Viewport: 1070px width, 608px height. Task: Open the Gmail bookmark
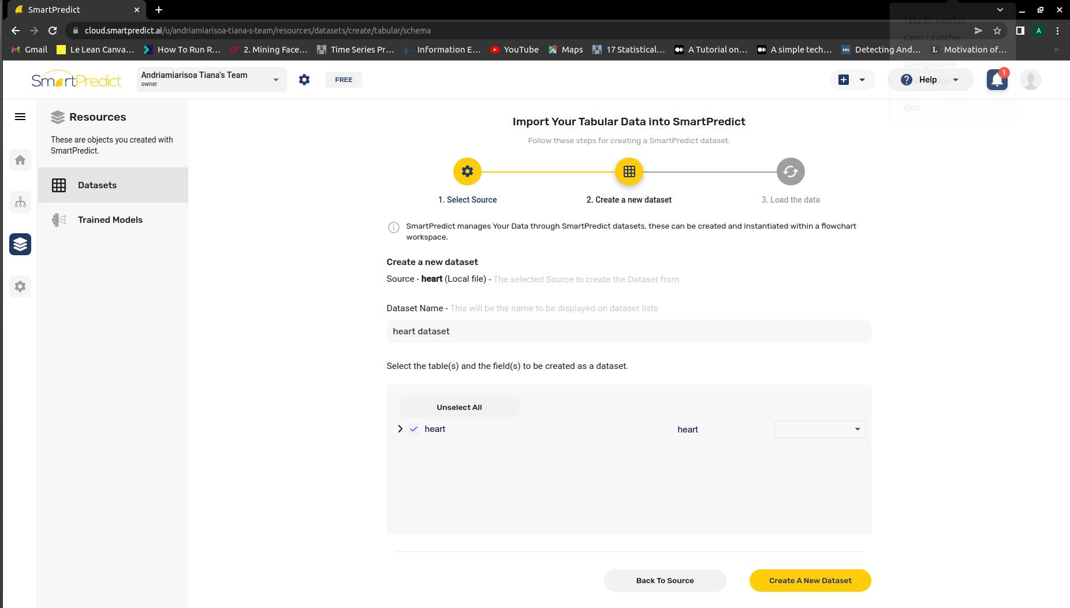(29, 50)
